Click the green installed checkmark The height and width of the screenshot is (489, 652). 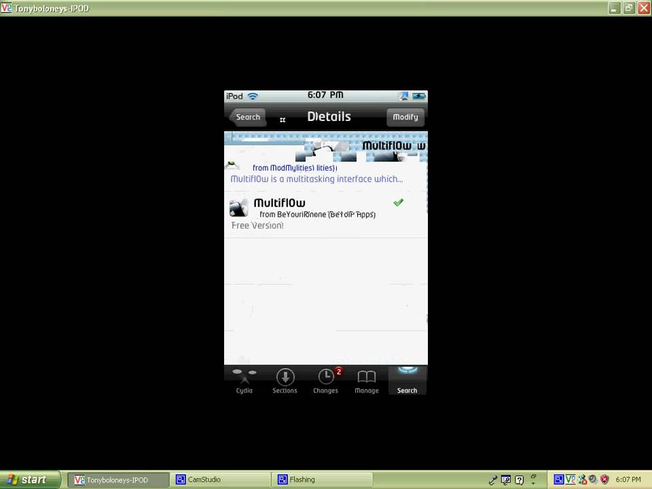[x=399, y=202]
